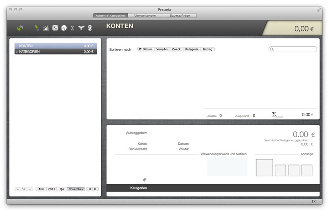
Task: Sort transactions by Kategorie
Action: point(192,49)
